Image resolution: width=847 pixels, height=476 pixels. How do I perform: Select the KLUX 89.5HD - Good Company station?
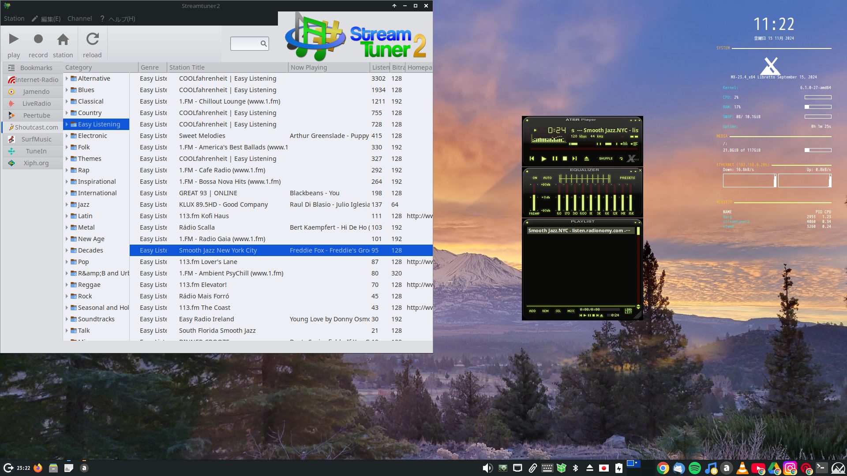coord(281,205)
